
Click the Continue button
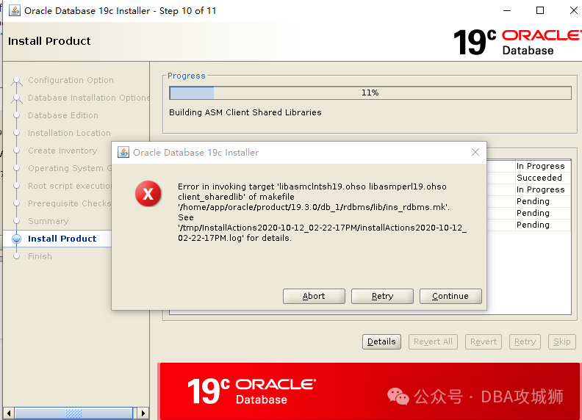click(450, 296)
